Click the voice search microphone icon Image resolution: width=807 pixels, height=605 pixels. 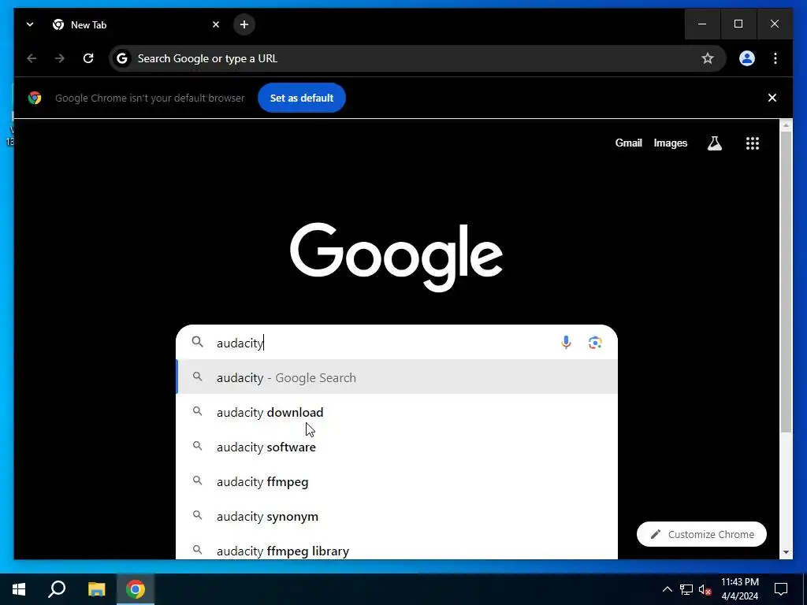pos(566,343)
